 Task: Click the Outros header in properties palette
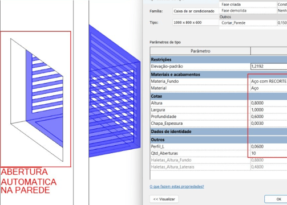(x=253, y=17)
